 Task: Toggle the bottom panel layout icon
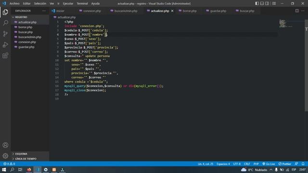[262, 3]
